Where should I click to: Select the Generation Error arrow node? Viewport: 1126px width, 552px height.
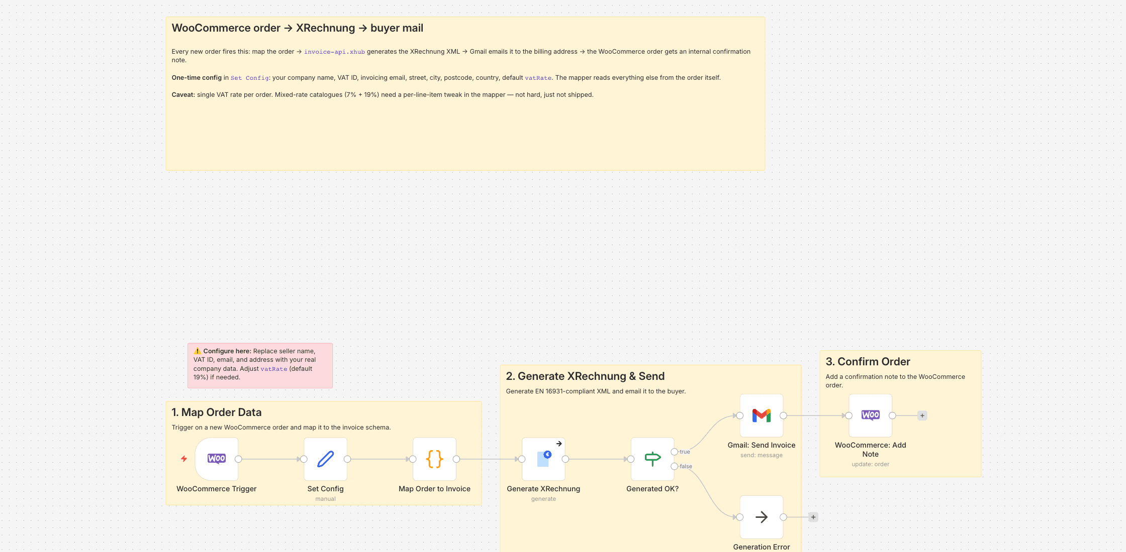click(762, 517)
